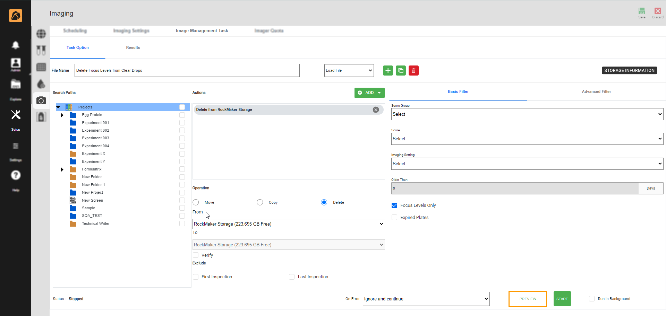This screenshot has width=666, height=316.
Task: Uncheck Focus Levels Only
Action: click(394, 205)
